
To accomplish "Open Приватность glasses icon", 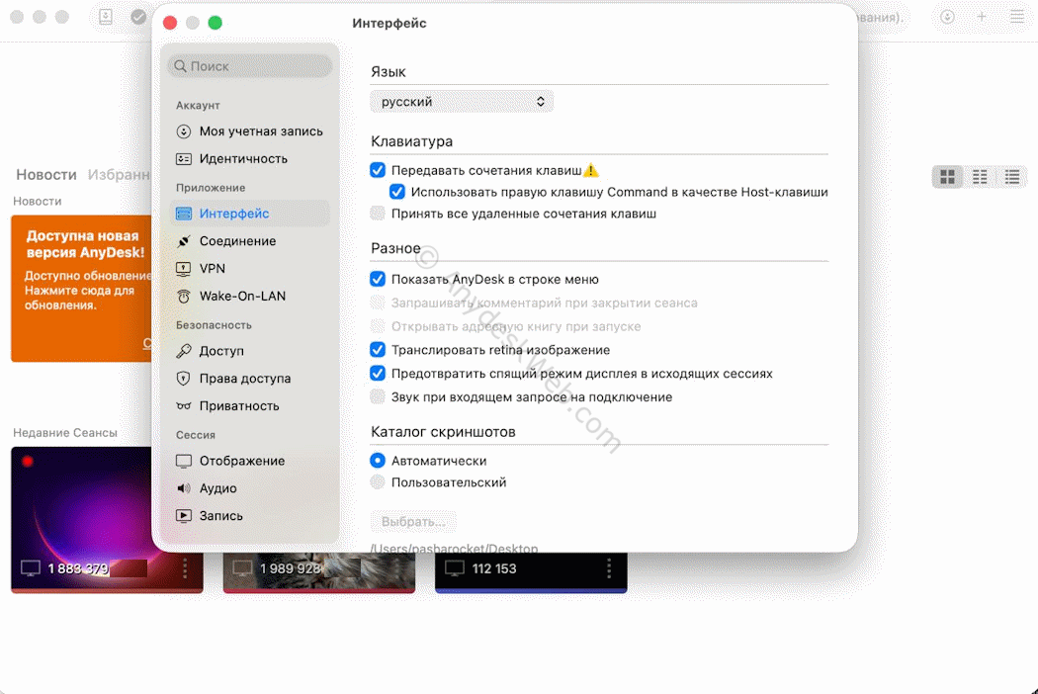I will 183,406.
